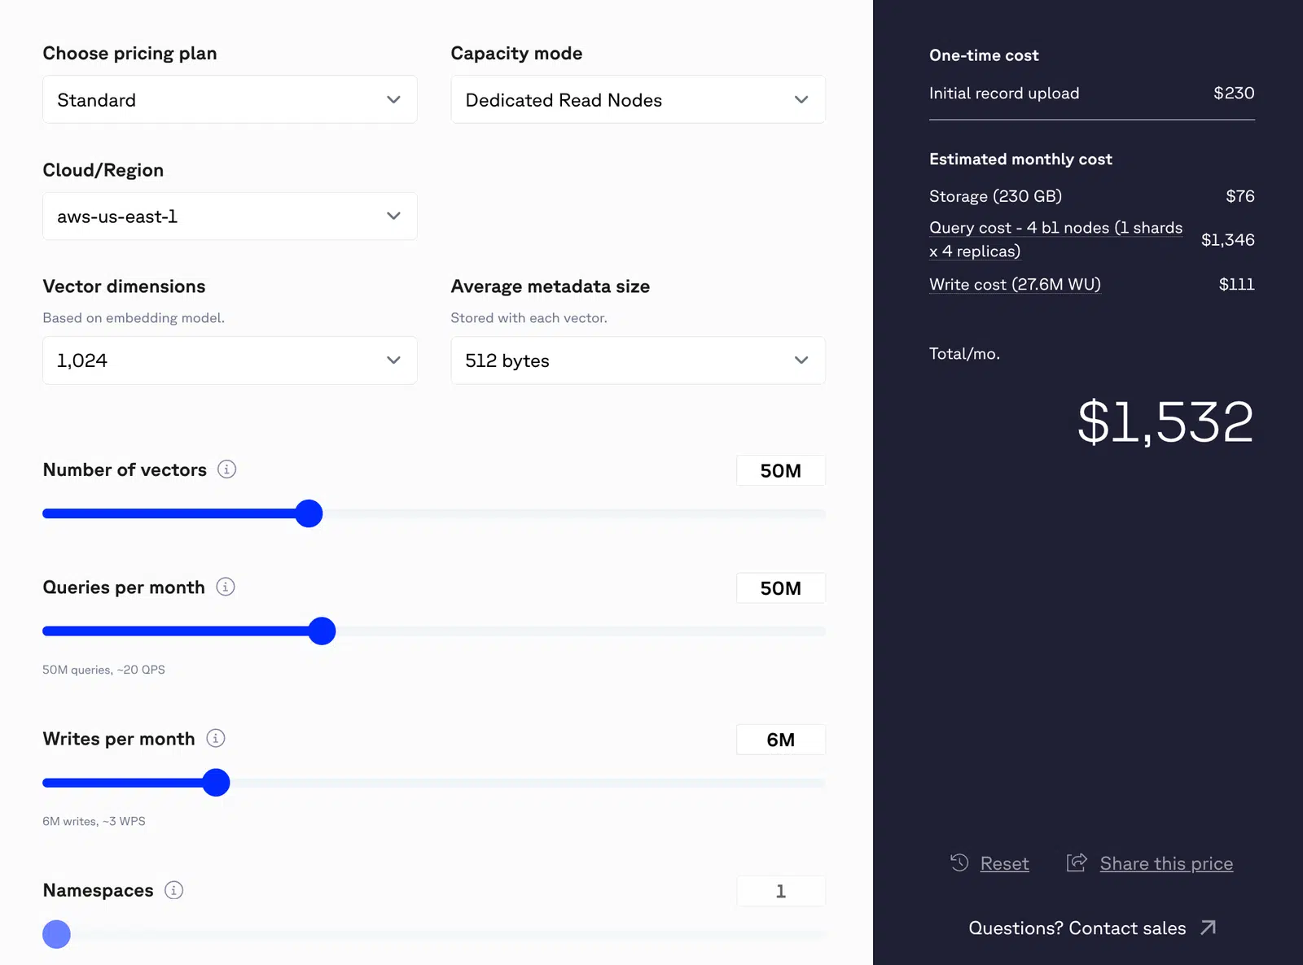
Task: Click the Reset link
Action: coord(1004,862)
